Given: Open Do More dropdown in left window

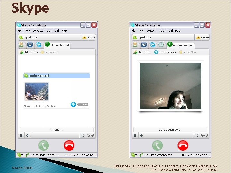Looking at the screenshot, I should pyautogui.click(x=50, y=52).
